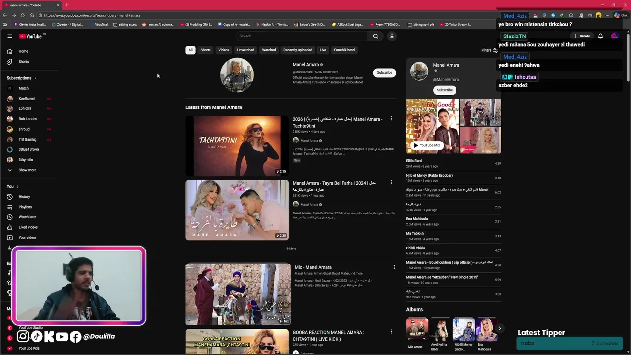Click the search magnifier button
This screenshot has width=631, height=355.
pos(375,36)
